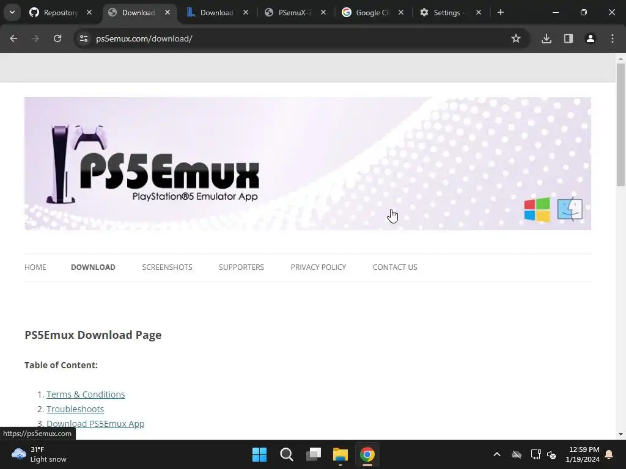Follow the Troubleshoots link
The image size is (626, 469).
[x=75, y=409]
